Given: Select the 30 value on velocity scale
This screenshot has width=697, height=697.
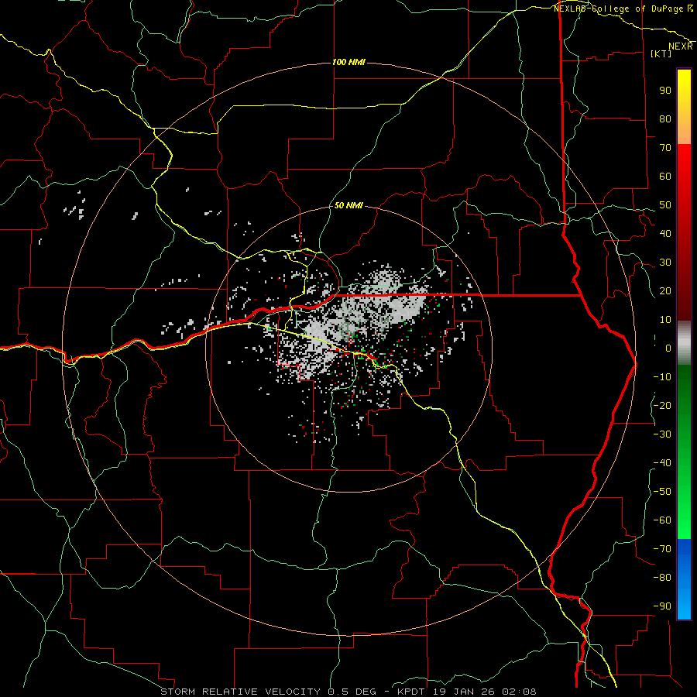Looking at the screenshot, I should pos(665,263).
